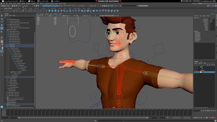This screenshot has height=122, width=217.
Task: Open the Shading menu in viewport panel
Action: tap(42, 14)
